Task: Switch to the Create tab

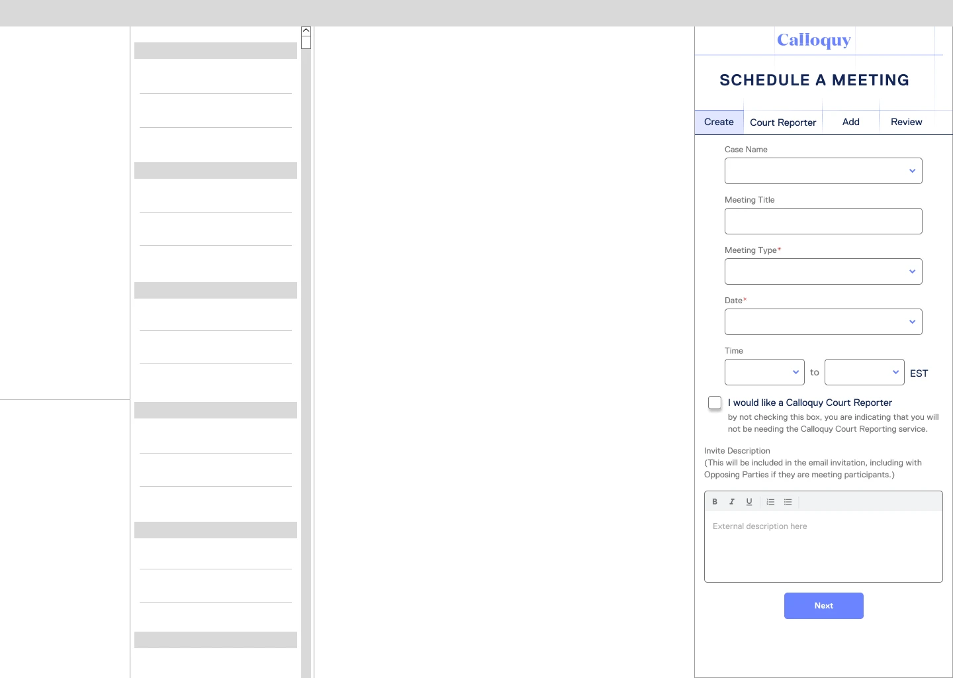Action: (719, 122)
